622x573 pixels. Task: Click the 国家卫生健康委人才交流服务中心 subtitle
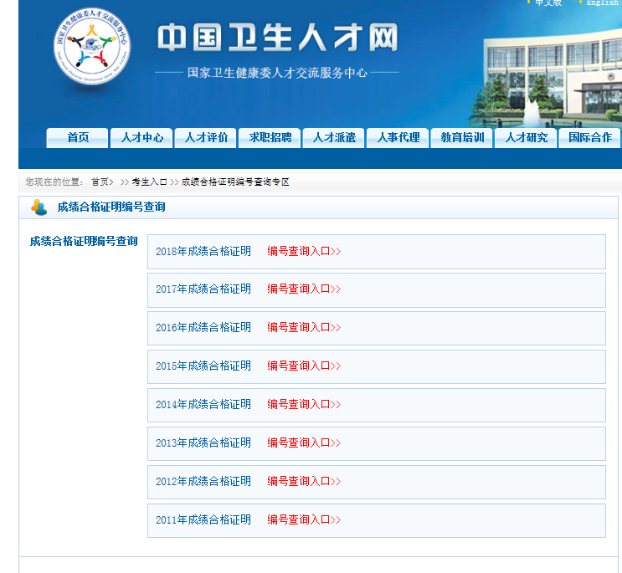tap(277, 73)
